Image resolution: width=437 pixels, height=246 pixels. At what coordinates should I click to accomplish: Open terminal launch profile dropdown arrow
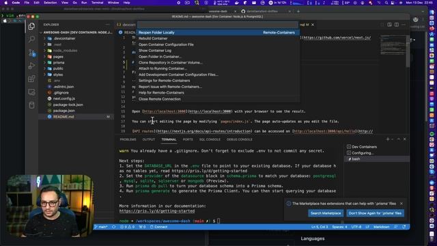(393, 139)
